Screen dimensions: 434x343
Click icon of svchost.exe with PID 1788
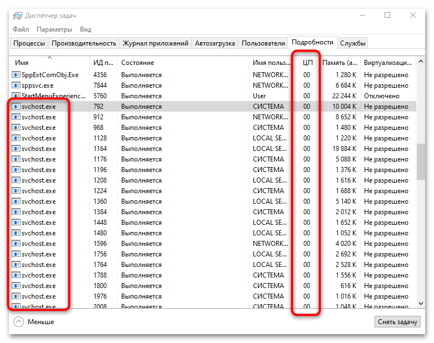tap(16, 275)
